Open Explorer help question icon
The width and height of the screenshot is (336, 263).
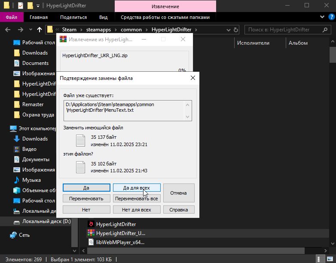click(331, 17)
